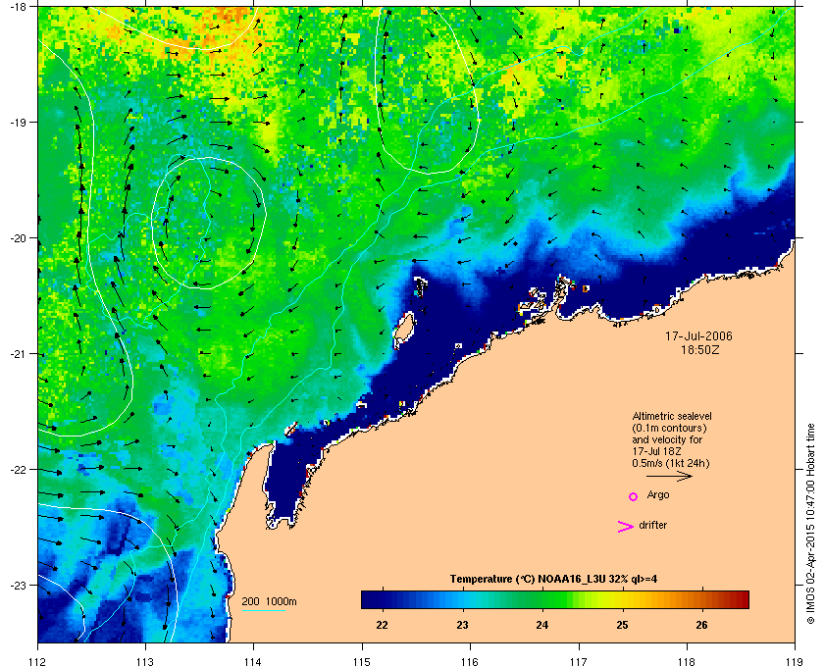Click the longitude axis label '118'

coord(687,661)
